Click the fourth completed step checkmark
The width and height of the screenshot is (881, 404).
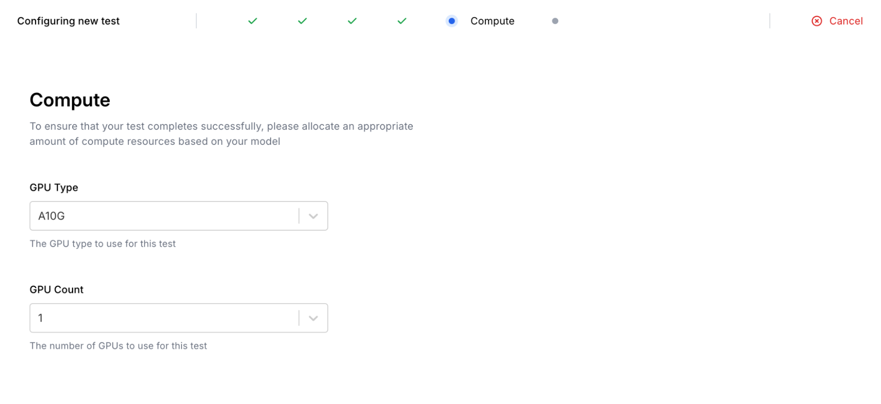pos(402,21)
